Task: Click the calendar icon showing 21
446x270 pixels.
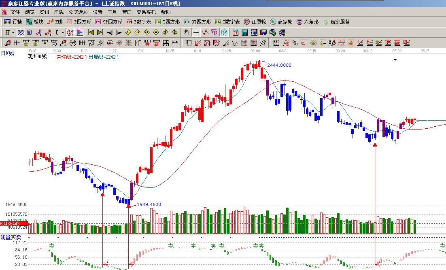Action: click(236, 32)
